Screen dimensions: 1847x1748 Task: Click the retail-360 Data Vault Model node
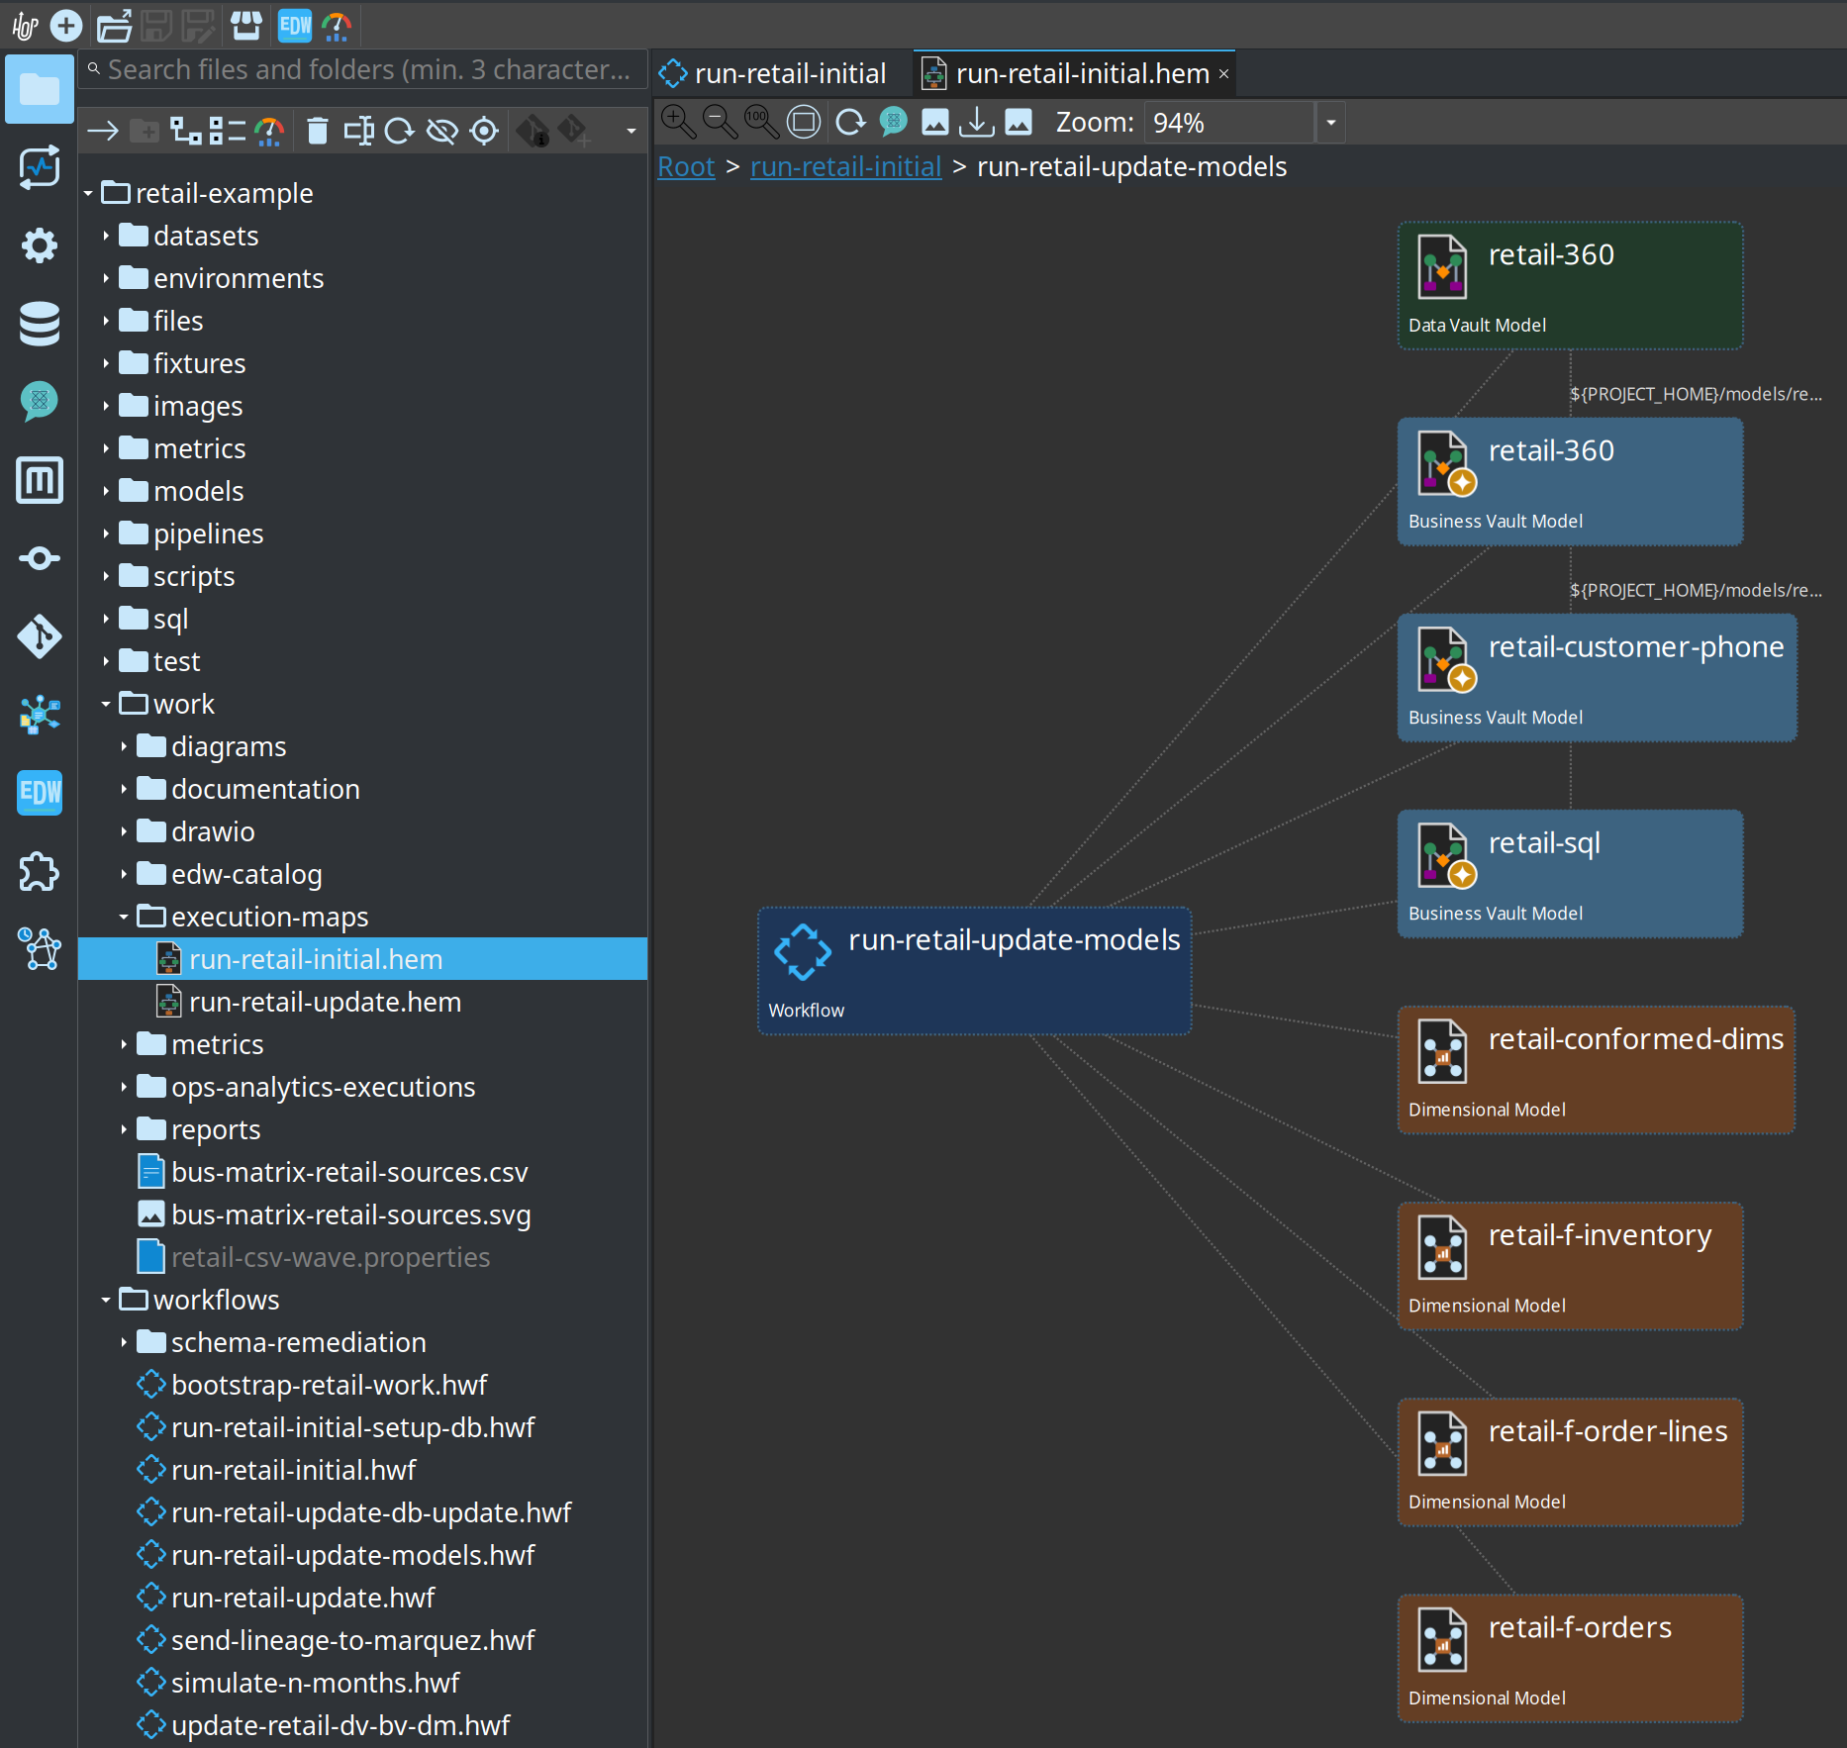1570,285
